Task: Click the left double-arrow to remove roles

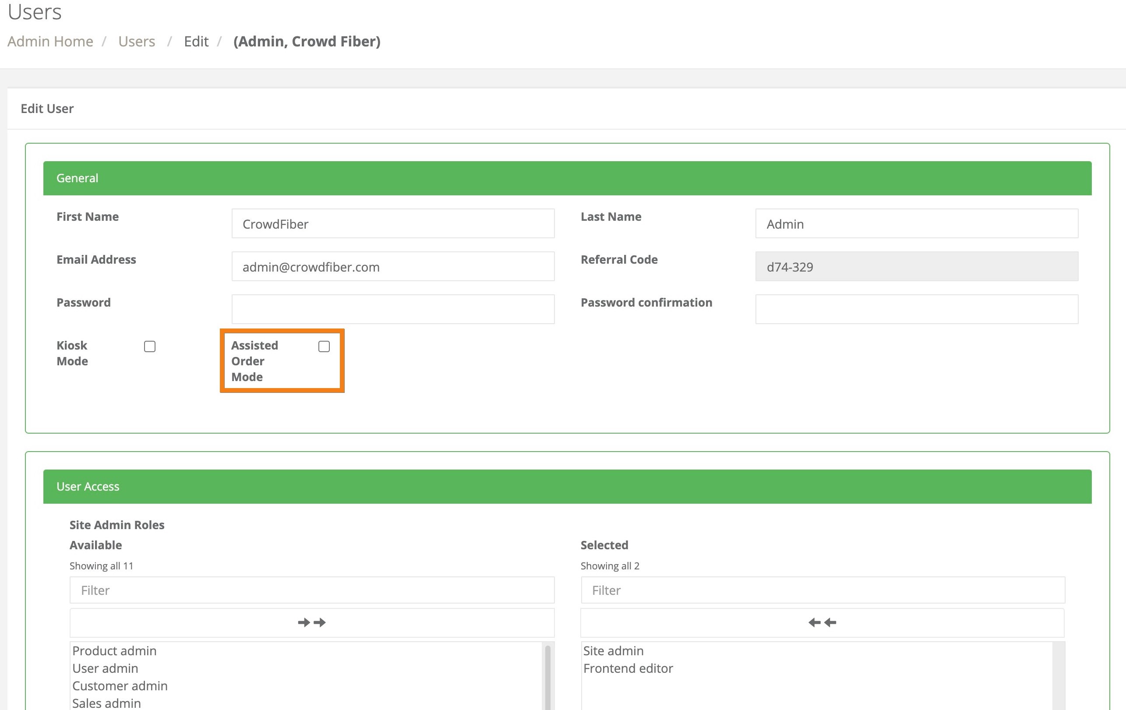Action: pos(822,622)
